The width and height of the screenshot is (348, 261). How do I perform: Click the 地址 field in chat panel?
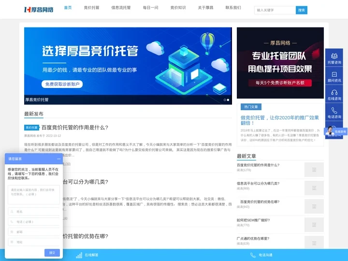tap(34, 242)
